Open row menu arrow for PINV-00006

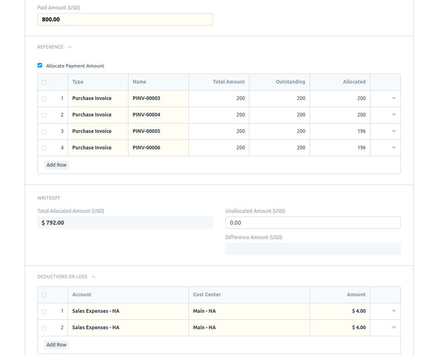pos(394,148)
